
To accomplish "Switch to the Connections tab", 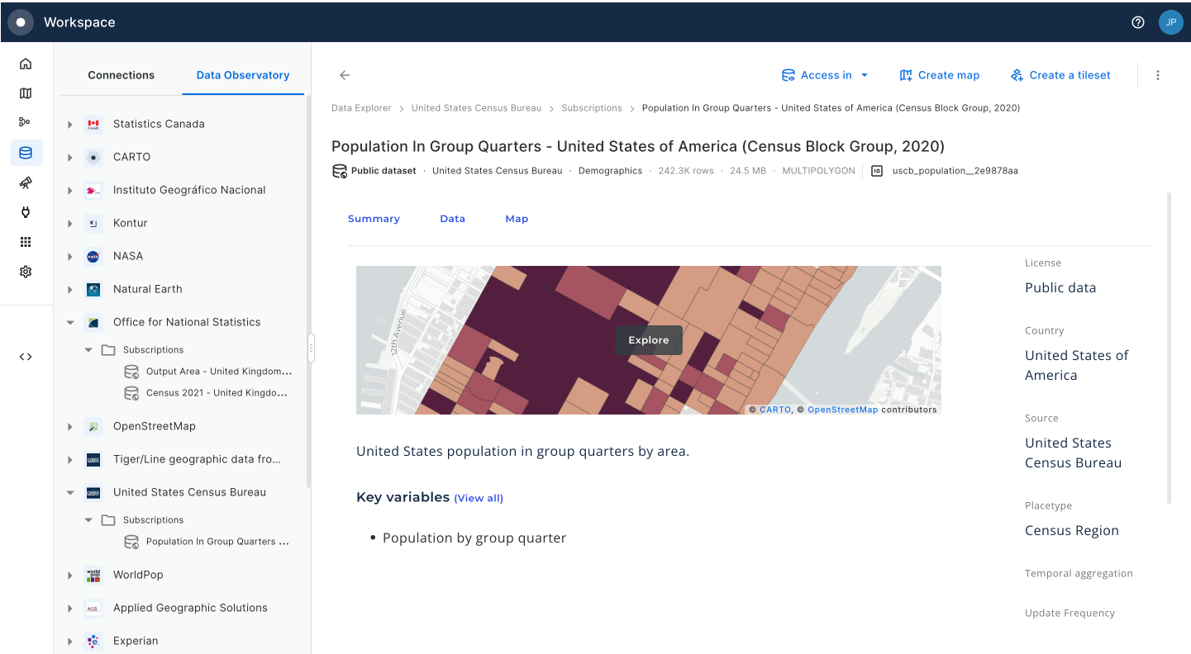I will pos(121,75).
